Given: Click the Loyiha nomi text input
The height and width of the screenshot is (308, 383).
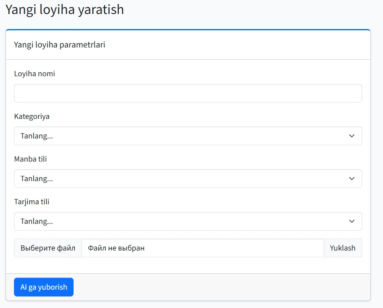Looking at the screenshot, I should [188, 93].
